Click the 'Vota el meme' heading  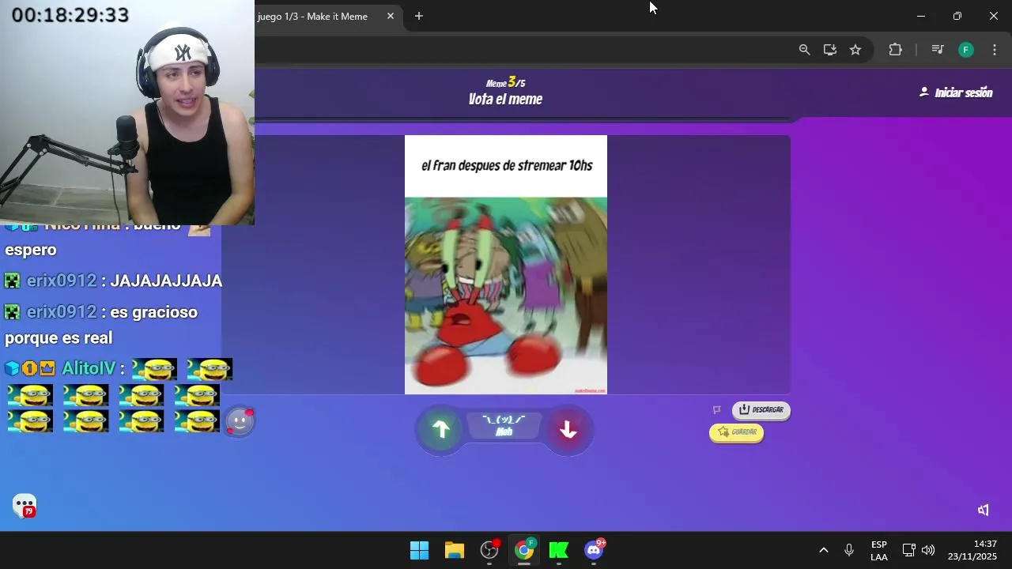tap(505, 99)
